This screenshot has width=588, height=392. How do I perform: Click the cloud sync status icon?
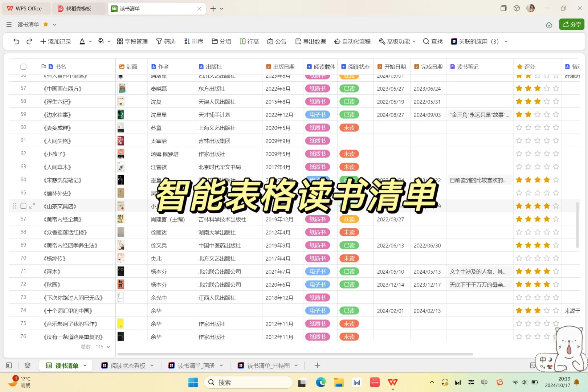coord(549,25)
